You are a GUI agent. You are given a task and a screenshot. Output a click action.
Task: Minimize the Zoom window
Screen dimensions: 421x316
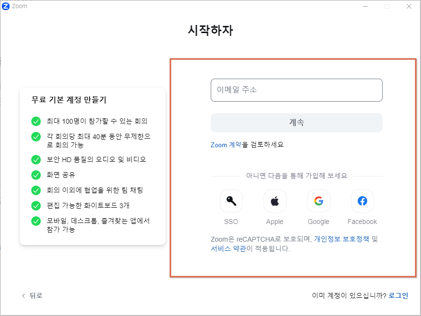(x=365, y=6)
